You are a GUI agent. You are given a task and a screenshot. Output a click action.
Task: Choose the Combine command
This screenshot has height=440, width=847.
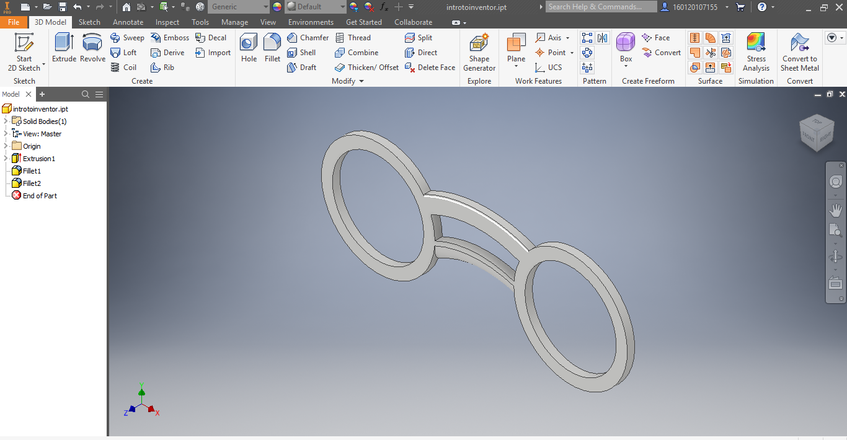[357, 53]
